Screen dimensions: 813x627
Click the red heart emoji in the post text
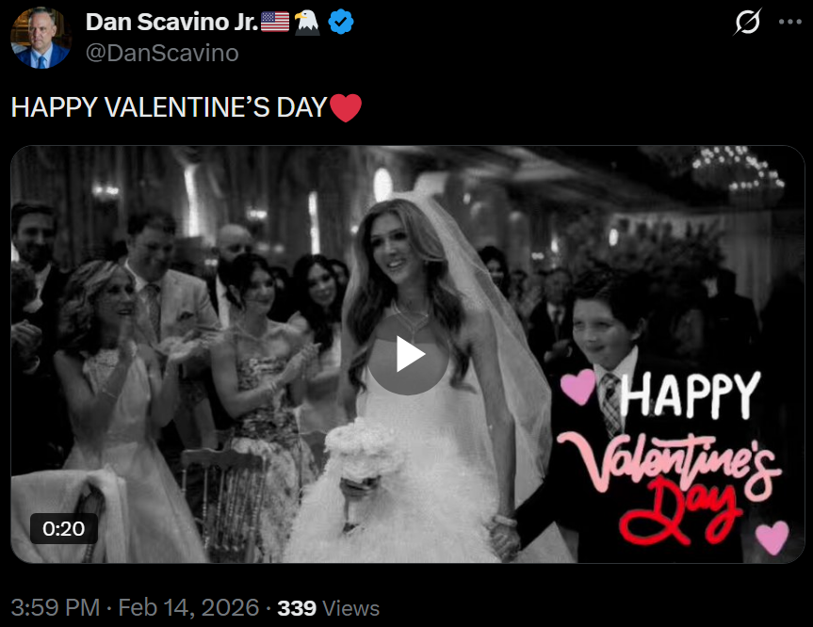tap(346, 108)
